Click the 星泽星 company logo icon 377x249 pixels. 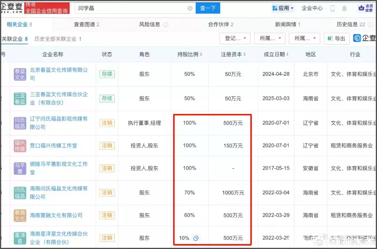coord(20,238)
